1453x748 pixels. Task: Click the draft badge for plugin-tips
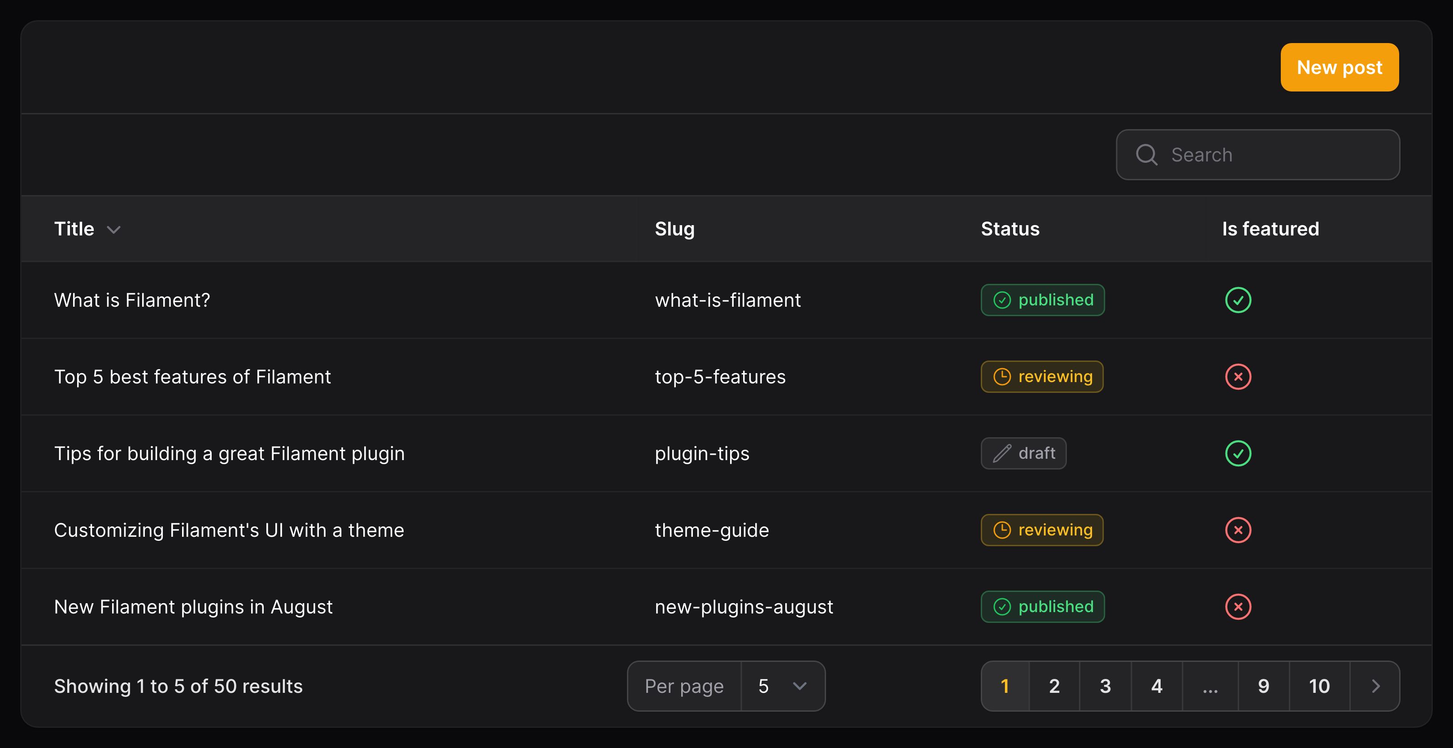[x=1023, y=453]
